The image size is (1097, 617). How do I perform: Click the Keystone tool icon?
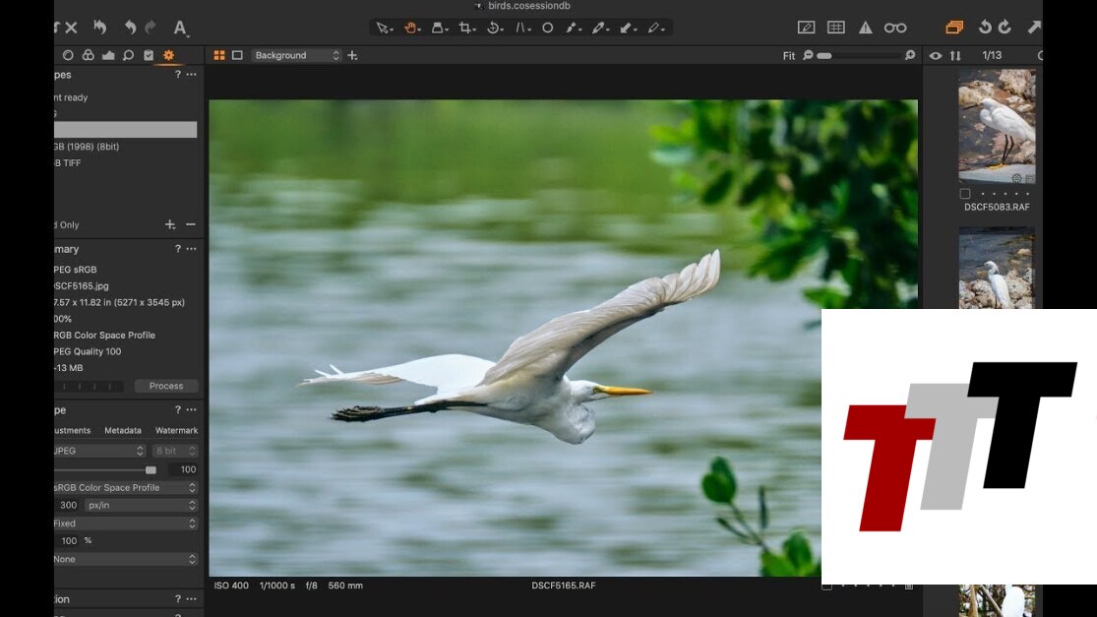(522, 29)
